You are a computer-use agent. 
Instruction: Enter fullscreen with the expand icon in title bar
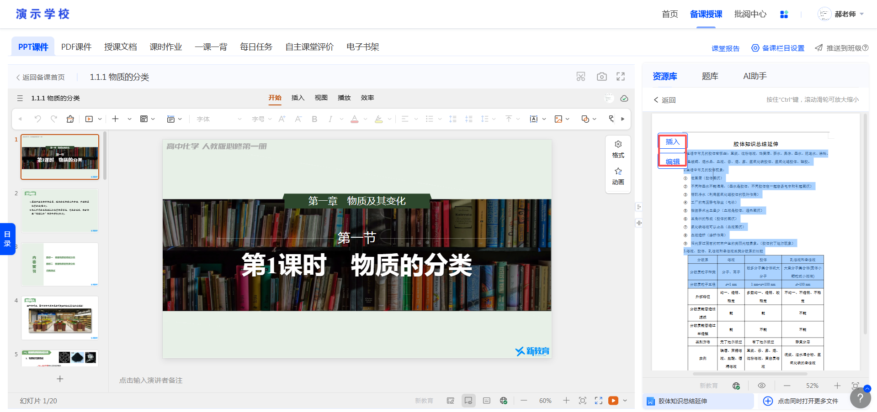620,77
